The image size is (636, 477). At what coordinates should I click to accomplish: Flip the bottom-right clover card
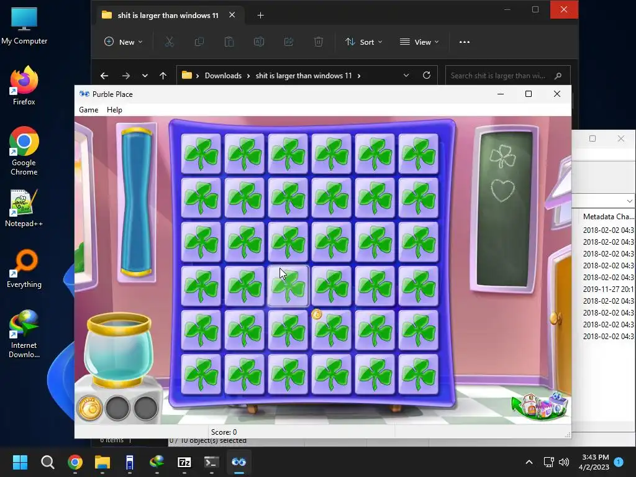point(418,374)
